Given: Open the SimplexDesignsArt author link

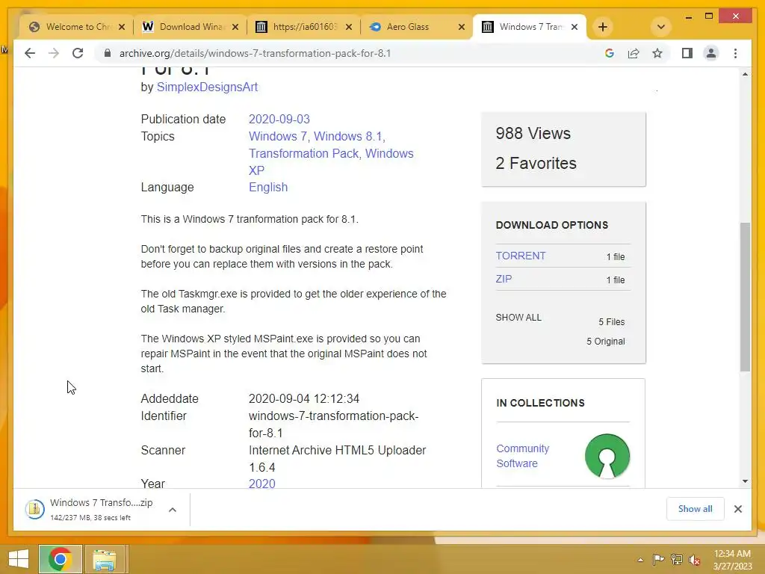Looking at the screenshot, I should tap(207, 87).
